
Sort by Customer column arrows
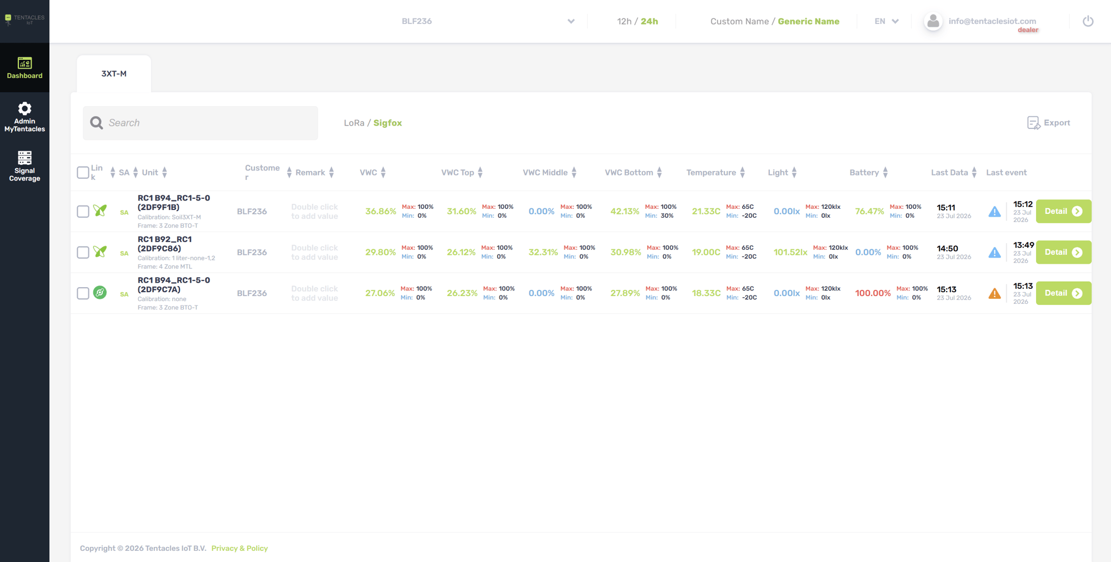click(x=289, y=173)
